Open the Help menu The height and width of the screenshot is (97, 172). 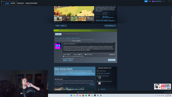[16, 1]
